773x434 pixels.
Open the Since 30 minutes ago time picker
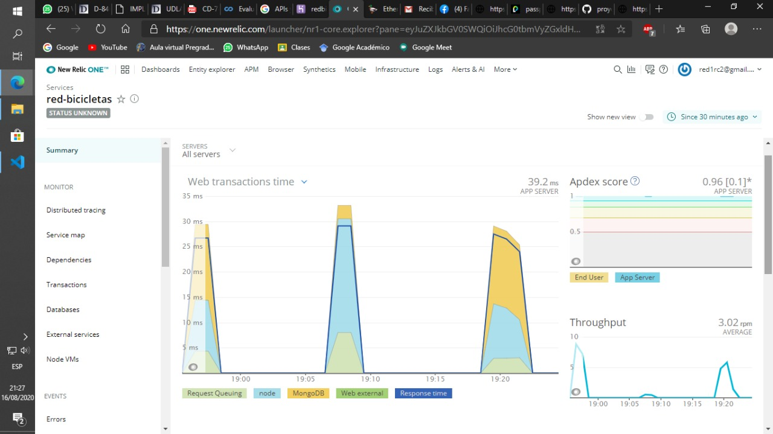(x=713, y=117)
